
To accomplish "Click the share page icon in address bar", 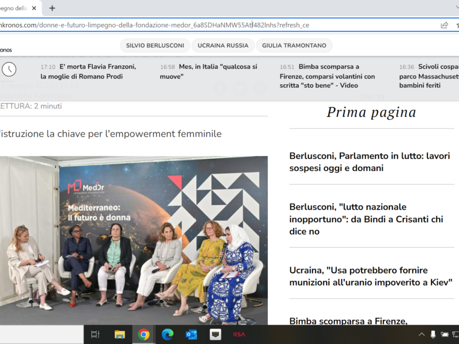I will [x=444, y=25].
